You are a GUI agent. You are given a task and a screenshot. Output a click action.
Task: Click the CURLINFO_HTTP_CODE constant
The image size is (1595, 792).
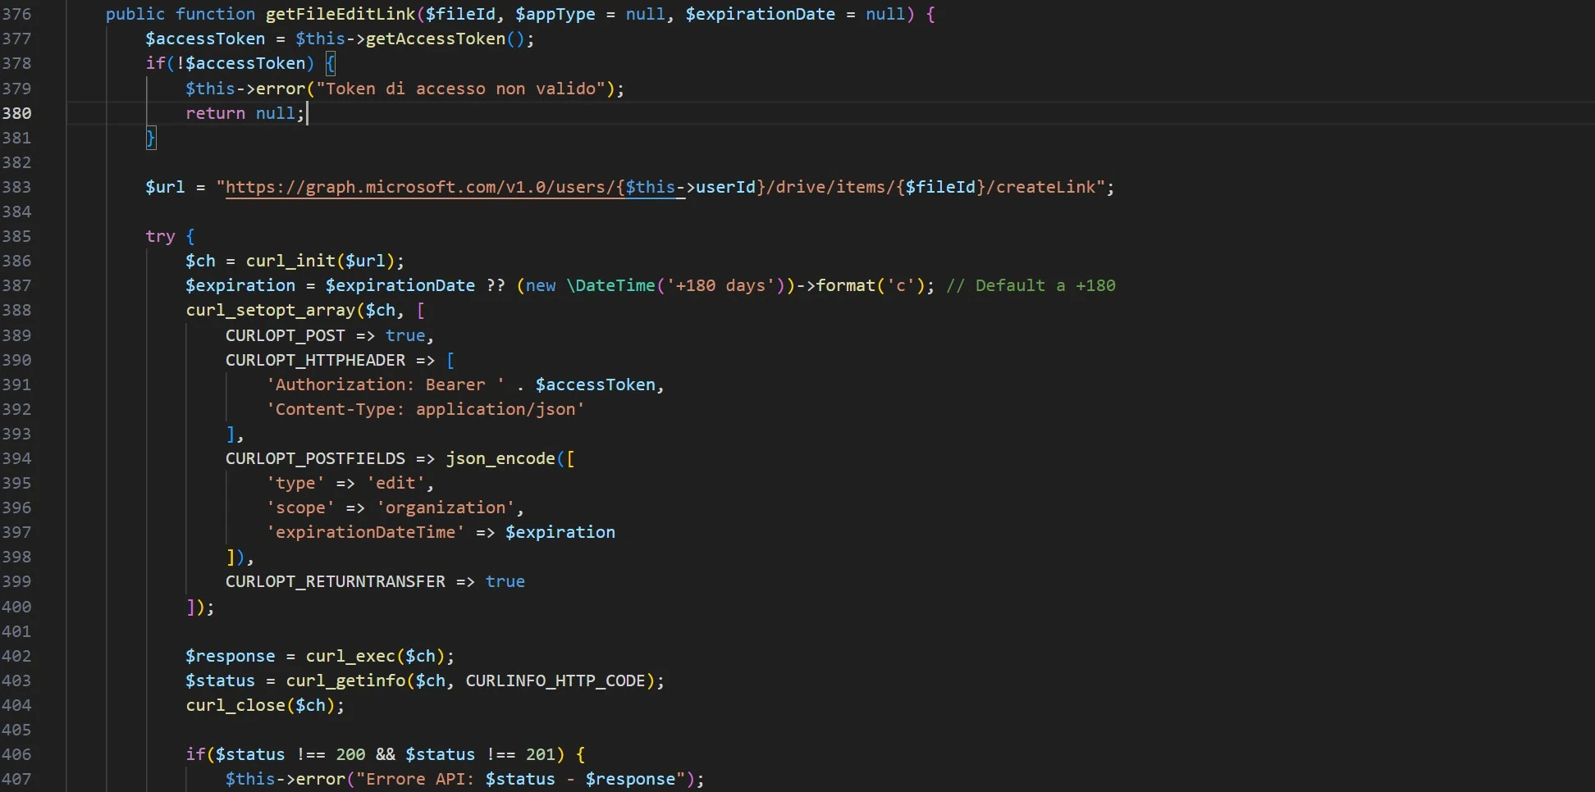(555, 680)
